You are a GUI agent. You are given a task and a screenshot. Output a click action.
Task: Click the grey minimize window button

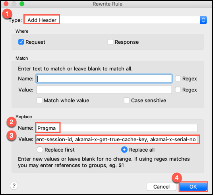[14, 4]
